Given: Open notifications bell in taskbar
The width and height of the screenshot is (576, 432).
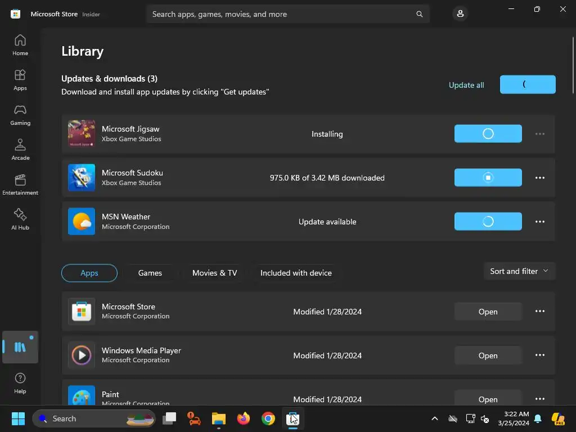Looking at the screenshot, I should 538,418.
